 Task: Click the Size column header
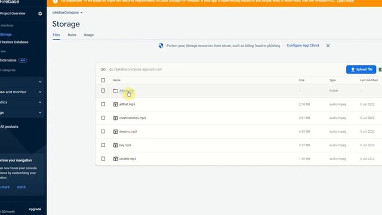pos(301,80)
